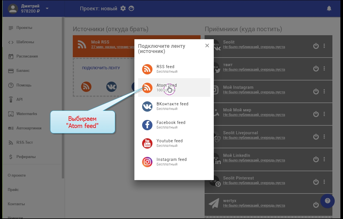343x219 pixels.
Task: Toggle power for the Seolit receiver
Action: 316,46
